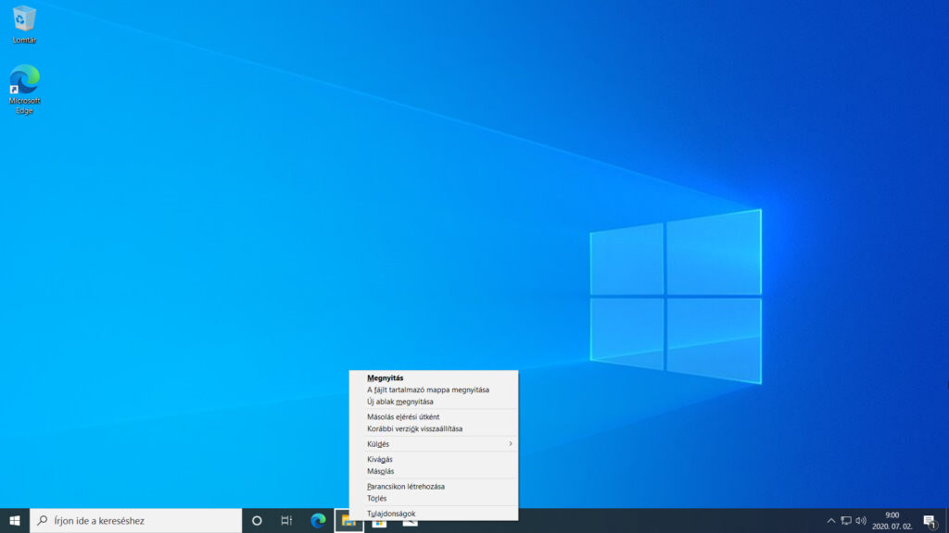Open Task View from the taskbar
The width and height of the screenshot is (949, 533).
[x=286, y=520]
